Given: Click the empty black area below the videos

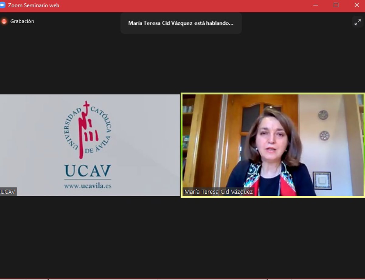Looking at the screenshot, I should click(182, 237).
